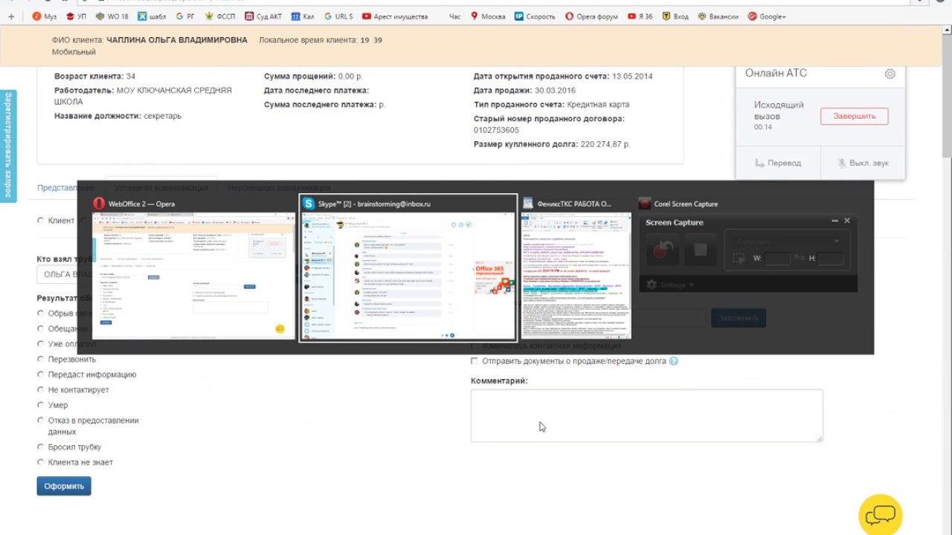Open a new tab with the plus icon
Screen dimensions: 952x535
(x=10, y=16)
